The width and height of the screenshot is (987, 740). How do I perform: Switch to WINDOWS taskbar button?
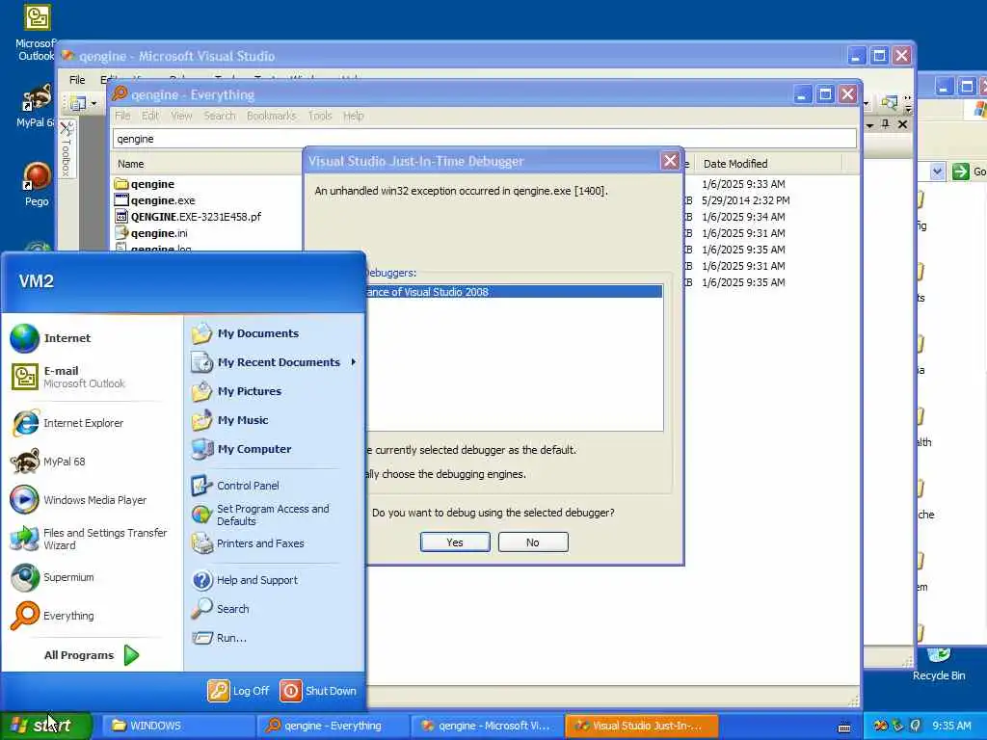(177, 726)
